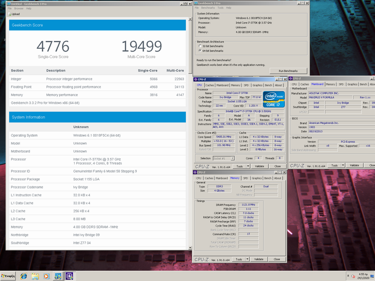Click the single-core score 4776
The height and width of the screenshot is (281, 375).
(x=53, y=46)
